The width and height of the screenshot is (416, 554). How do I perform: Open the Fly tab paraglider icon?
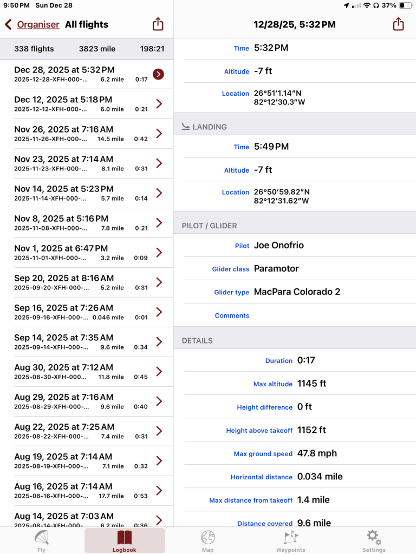(x=42, y=537)
